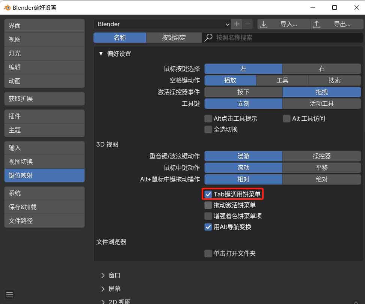Open the 插件 preferences category
The height and width of the screenshot is (304, 365).
point(44,117)
